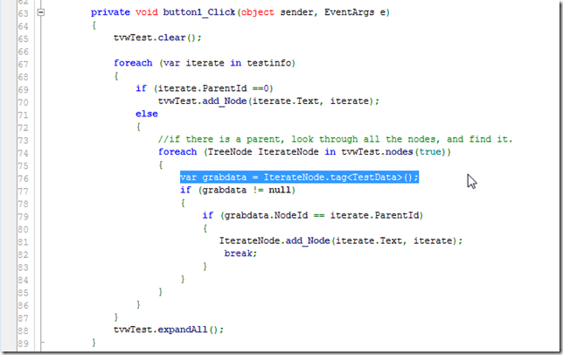
Task: Click 'if (grabdata != null)' line
Action: pos(238,190)
